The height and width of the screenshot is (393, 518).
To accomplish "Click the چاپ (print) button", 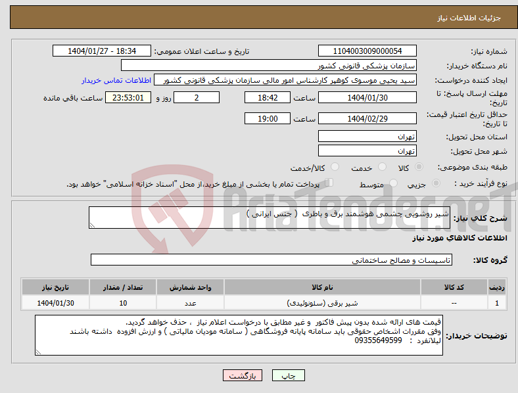I will (288, 375).
